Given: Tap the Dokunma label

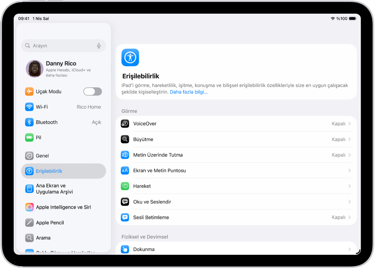Looking at the screenshot, I should 144,249.
